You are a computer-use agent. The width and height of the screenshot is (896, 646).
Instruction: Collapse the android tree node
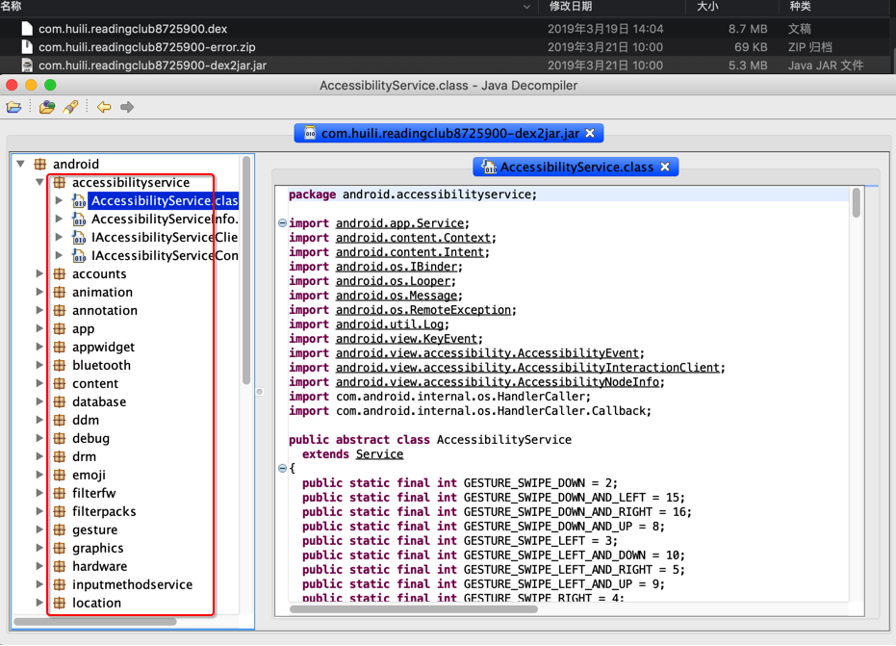point(20,164)
